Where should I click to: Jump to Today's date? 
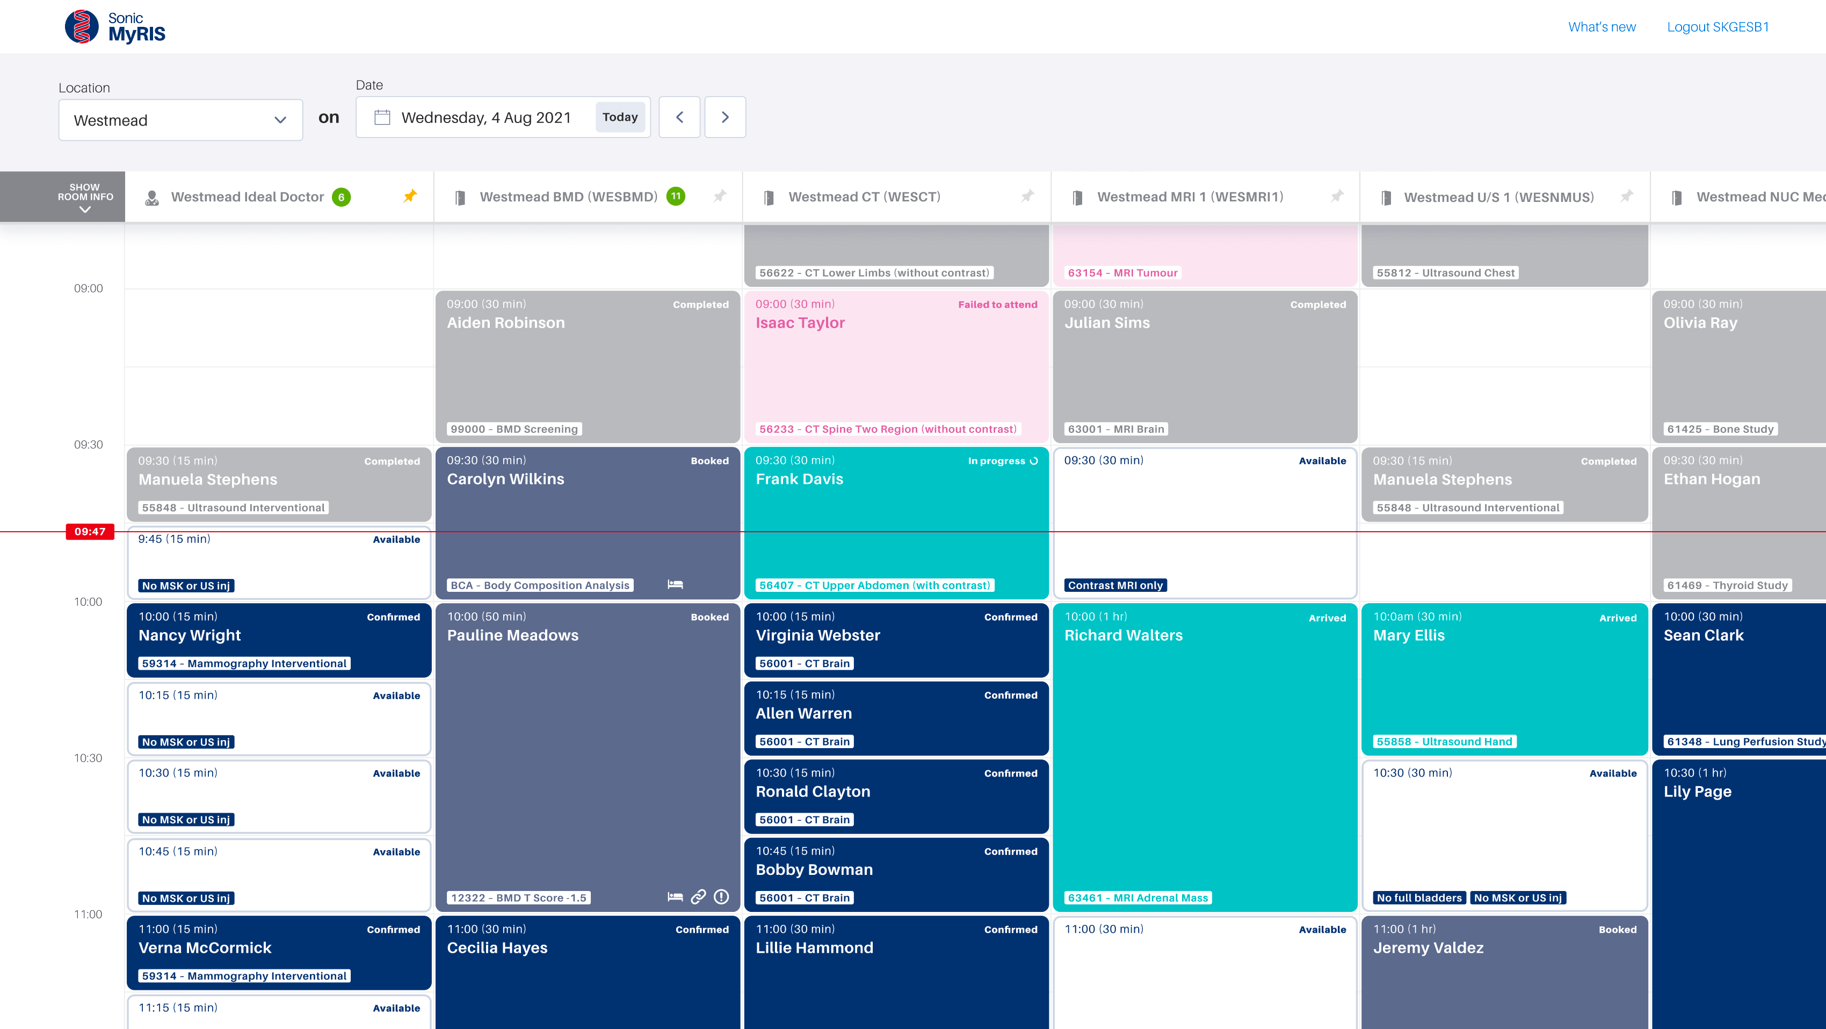click(620, 117)
